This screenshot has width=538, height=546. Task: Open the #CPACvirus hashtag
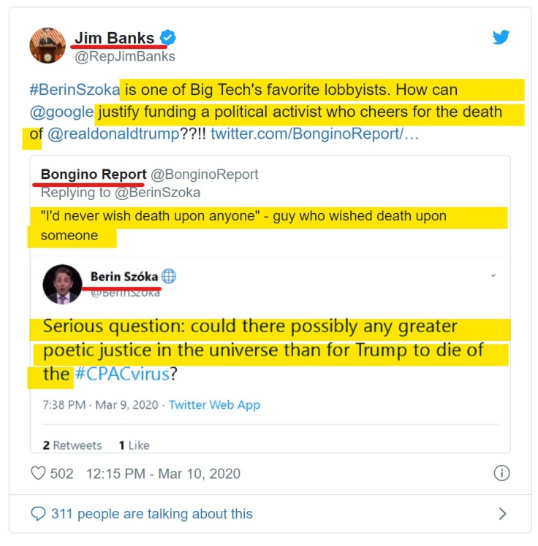pyautogui.click(x=122, y=374)
